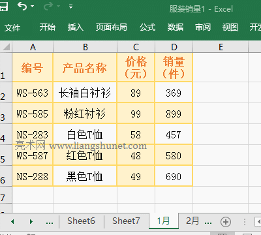Viewport: 261px width, 235px height.
Task: Select column B header
Action: tap(85, 47)
